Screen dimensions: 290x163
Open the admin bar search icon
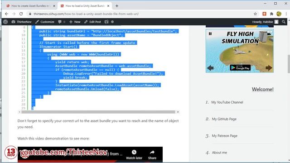[x=284, y=22]
